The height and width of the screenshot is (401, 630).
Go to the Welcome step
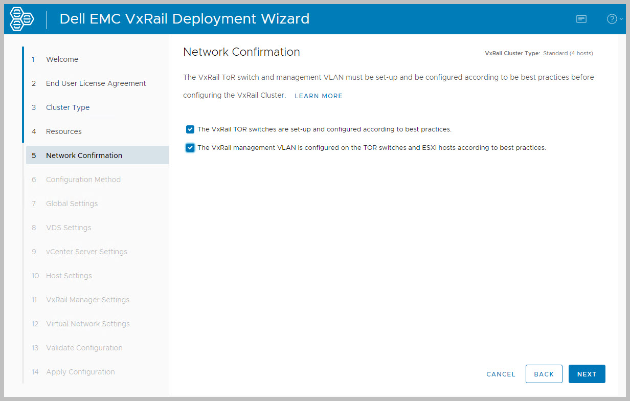[x=62, y=59]
